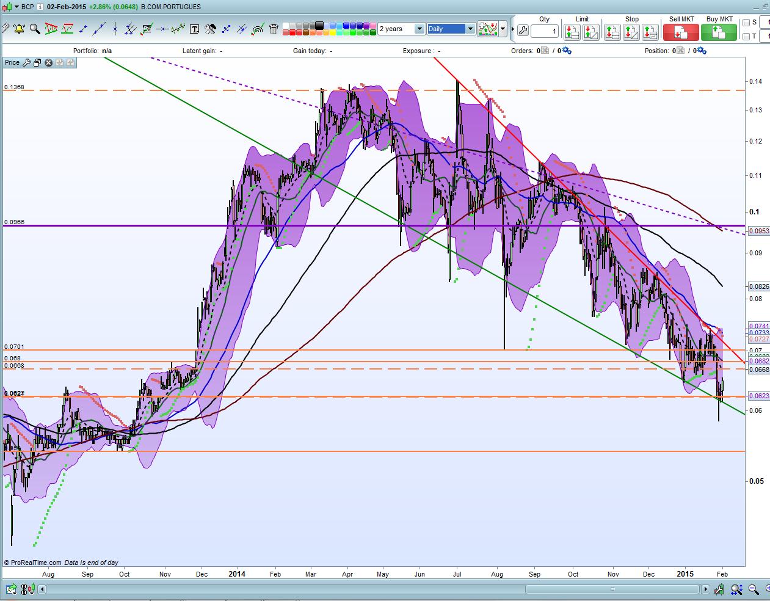The image size is (770, 601).
Task: Click the third Stop order icon
Action: tap(650, 32)
